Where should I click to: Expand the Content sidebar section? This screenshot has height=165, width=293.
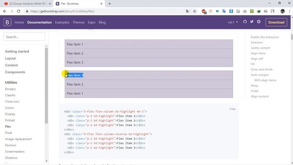pyautogui.click(x=11, y=65)
